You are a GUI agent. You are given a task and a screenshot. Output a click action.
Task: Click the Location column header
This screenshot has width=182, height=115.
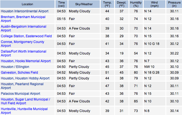tap(28, 4)
